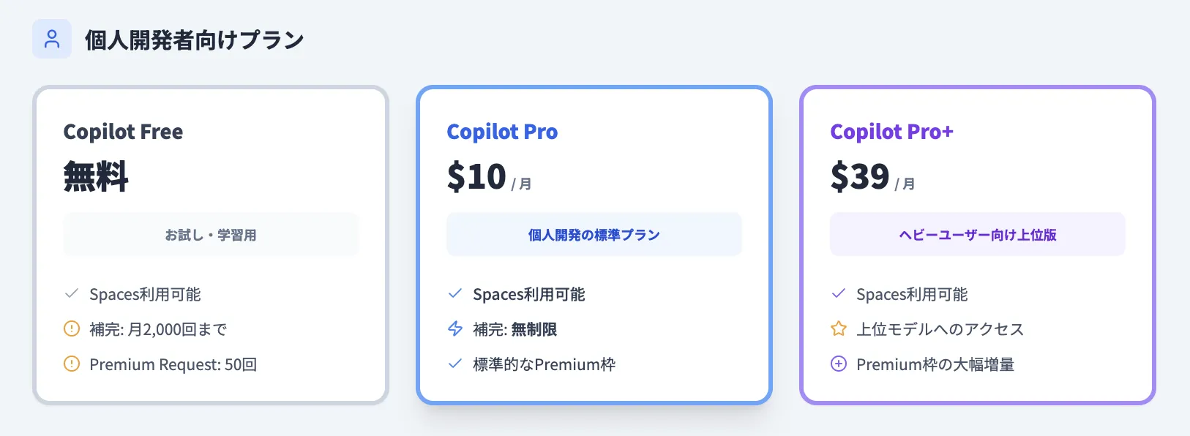Click the checkmark beside Spaces利用可能 in Copilot Pro
Viewport: 1190px width, 436px height.
pos(455,294)
